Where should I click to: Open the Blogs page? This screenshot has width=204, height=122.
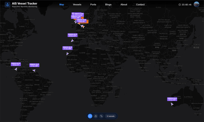(x=108, y=5)
